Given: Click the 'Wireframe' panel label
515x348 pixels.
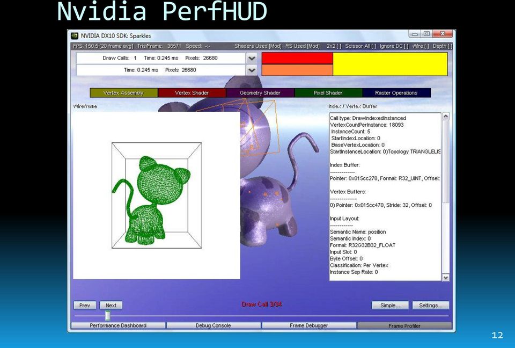Looking at the screenshot, I should click(85, 106).
